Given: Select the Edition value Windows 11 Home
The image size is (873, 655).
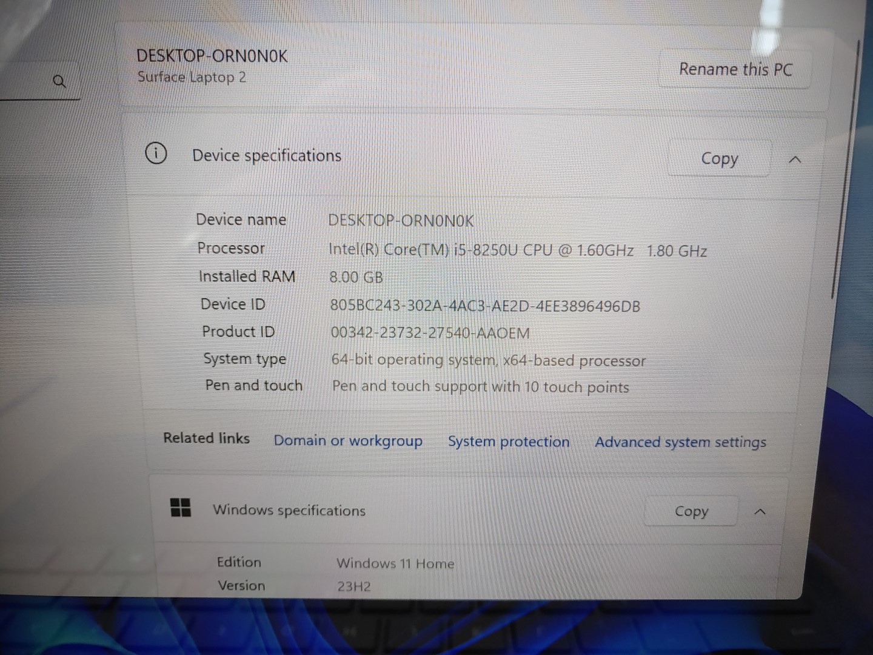Looking at the screenshot, I should click(395, 563).
